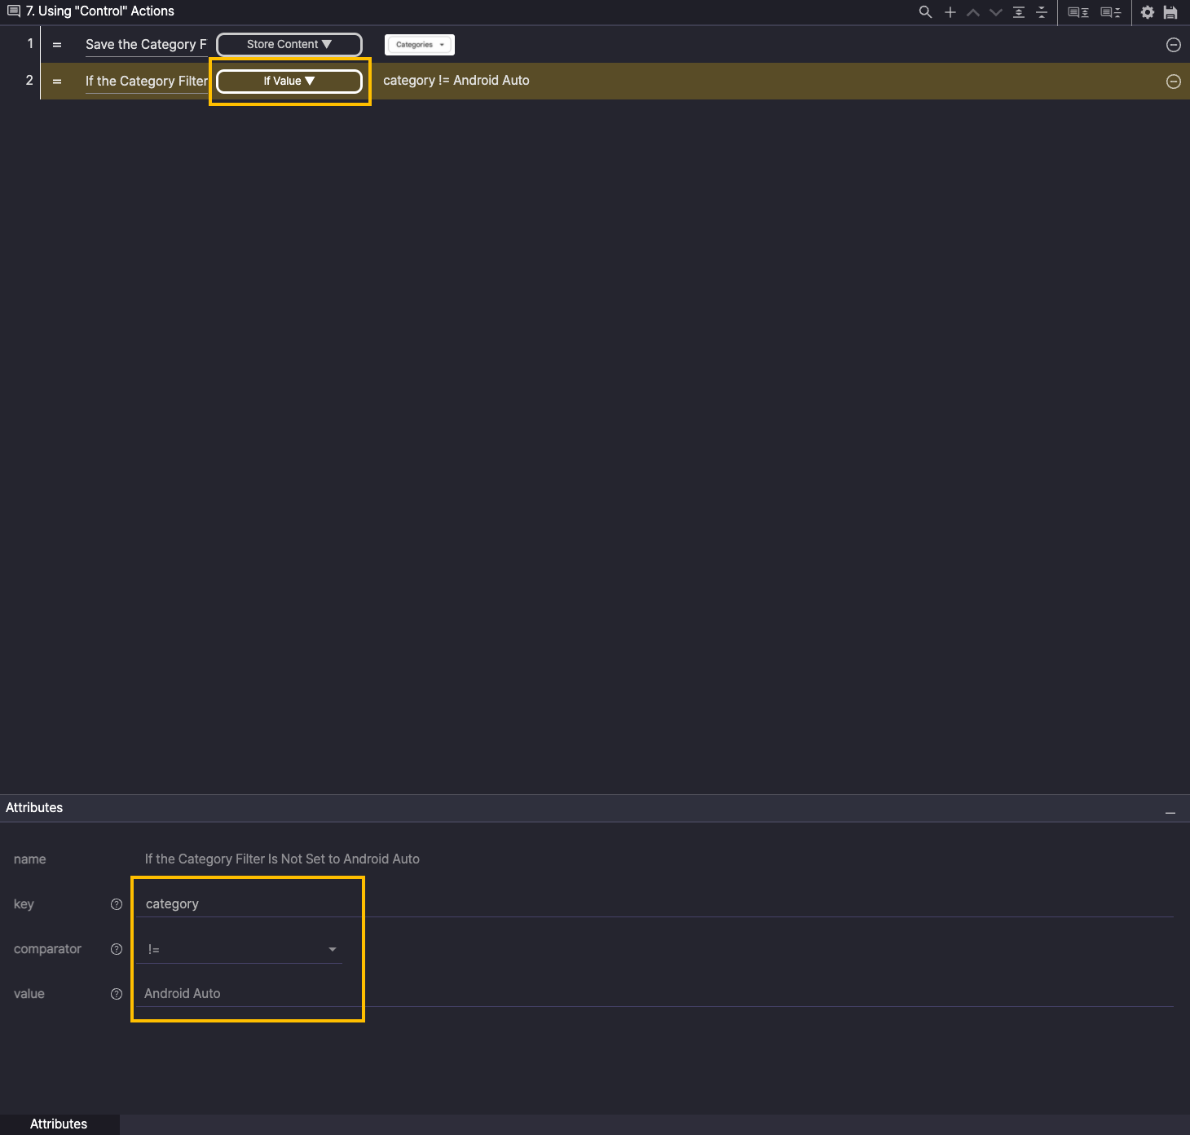Click the value field containing Android Auto
This screenshot has height=1135, width=1190.
245,993
